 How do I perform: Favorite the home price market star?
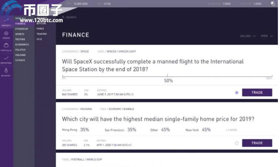pyautogui.click(x=236, y=143)
